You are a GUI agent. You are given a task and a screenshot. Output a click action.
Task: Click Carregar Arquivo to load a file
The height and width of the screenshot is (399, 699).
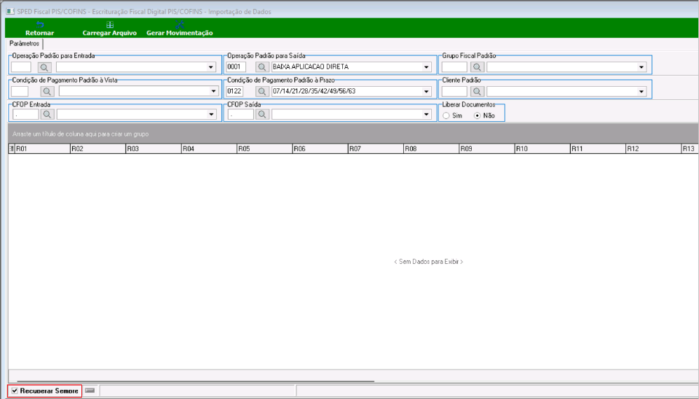109,29
